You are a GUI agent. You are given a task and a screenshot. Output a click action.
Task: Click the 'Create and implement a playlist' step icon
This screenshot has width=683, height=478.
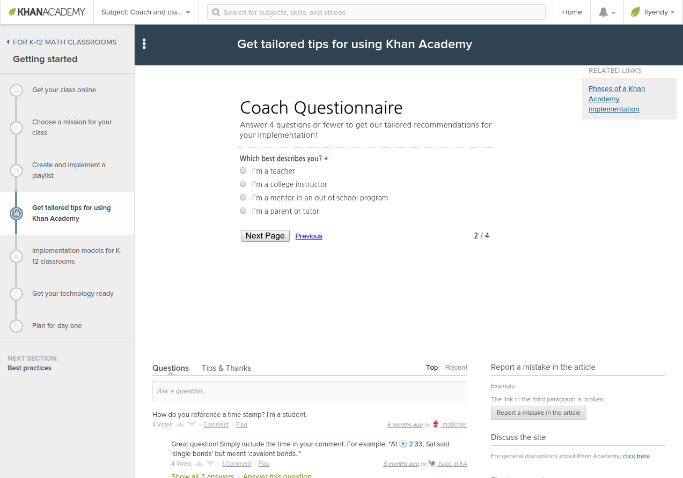[17, 170]
